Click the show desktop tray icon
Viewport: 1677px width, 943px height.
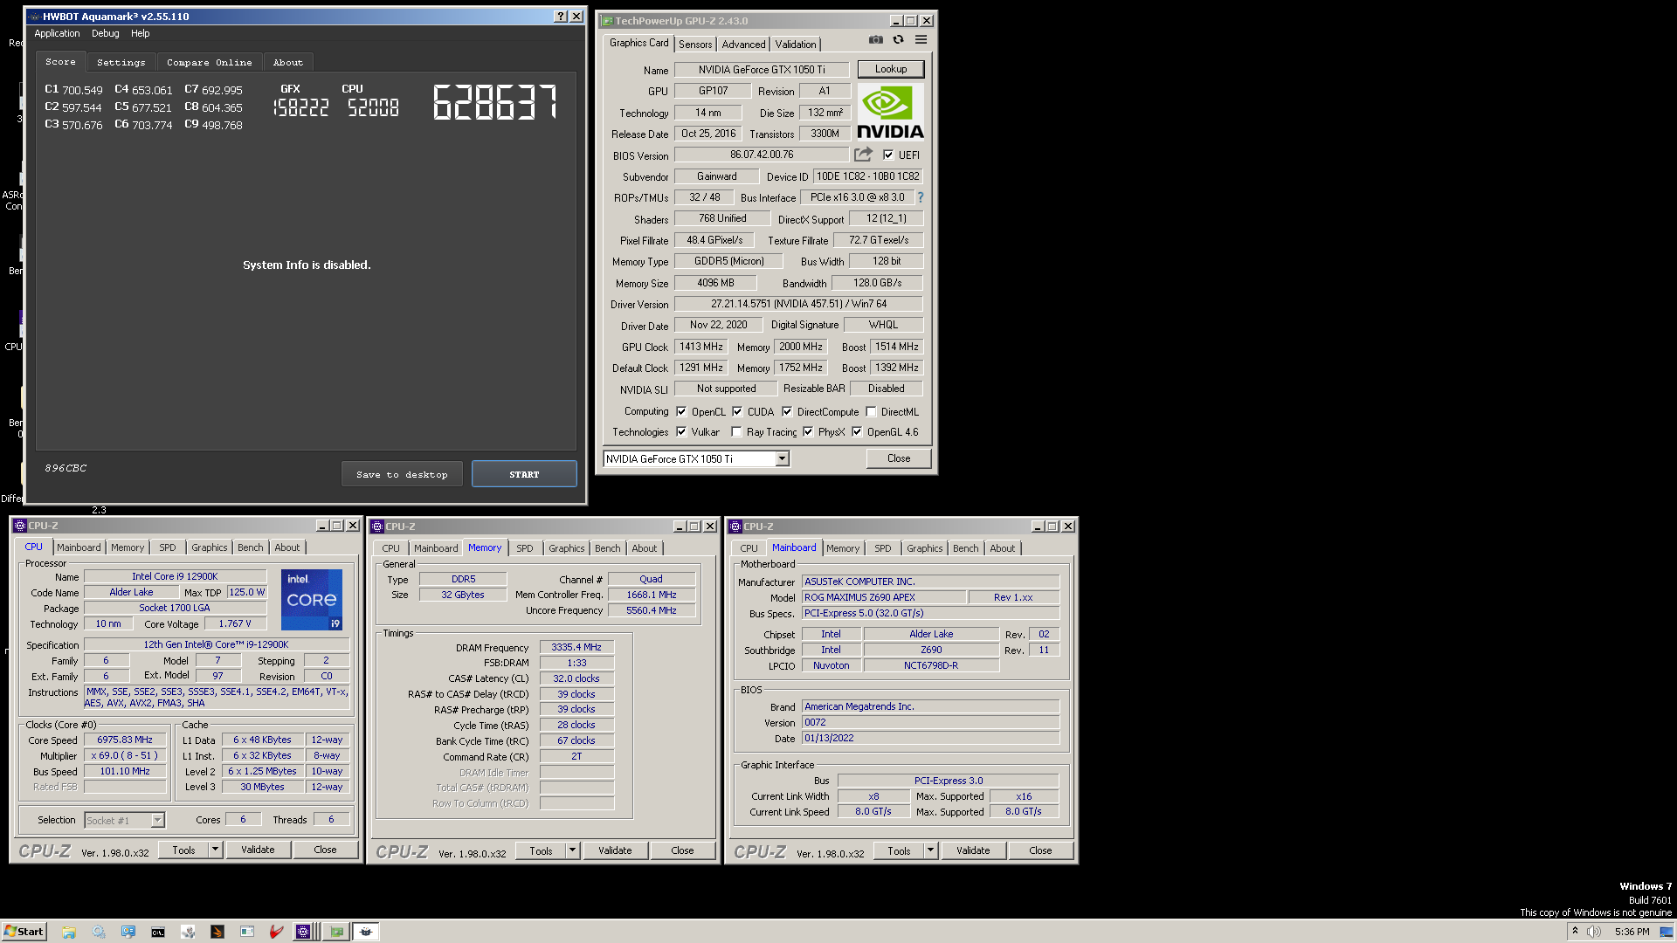tap(1667, 932)
